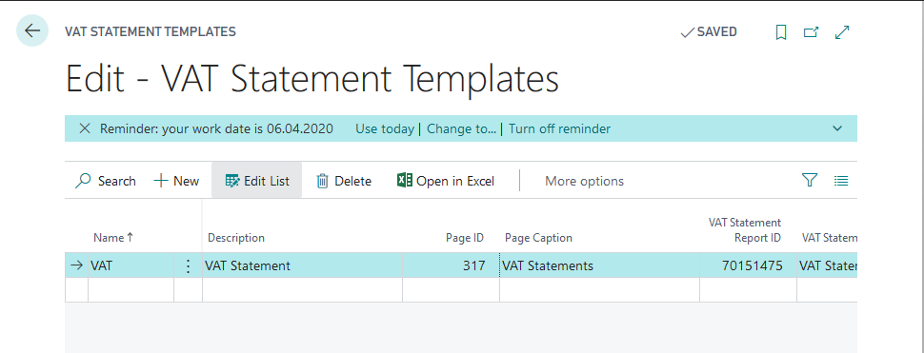Turn off reminder link
924x353 pixels.
point(560,128)
